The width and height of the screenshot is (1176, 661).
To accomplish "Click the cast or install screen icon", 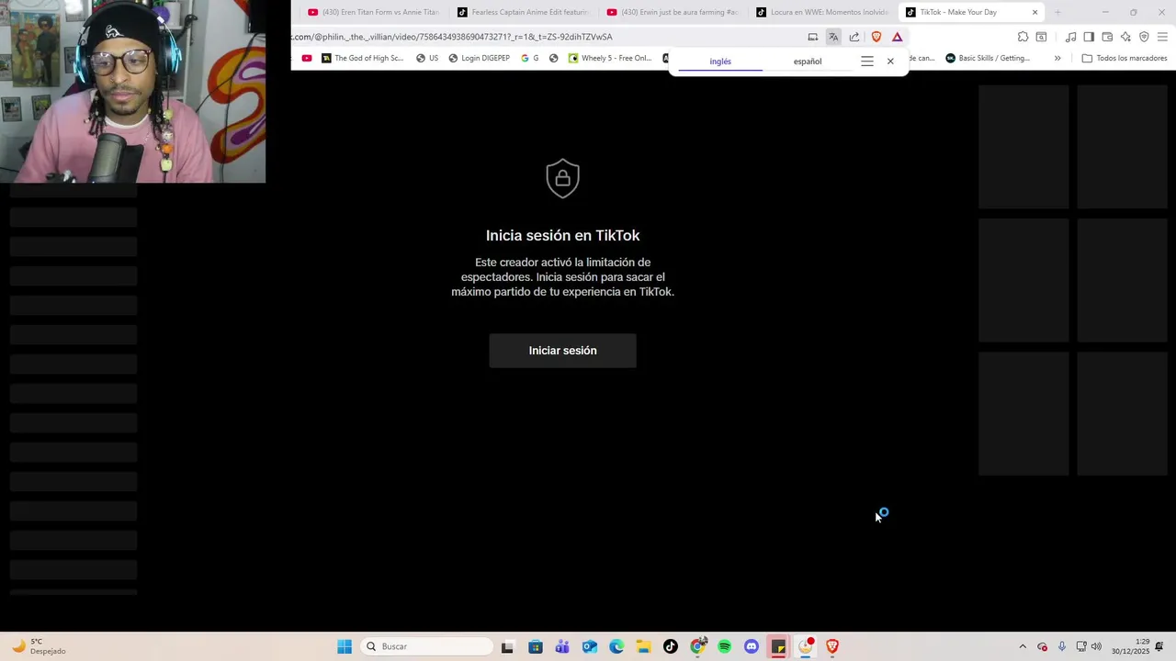I will (x=812, y=37).
